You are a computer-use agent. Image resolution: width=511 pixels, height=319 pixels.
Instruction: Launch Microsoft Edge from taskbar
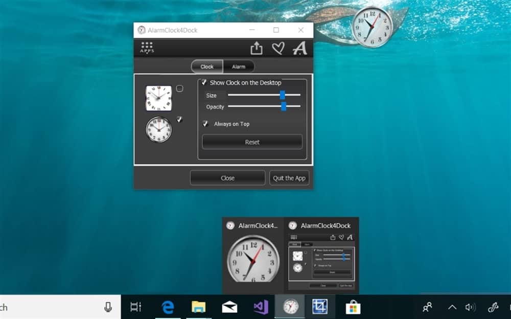click(x=168, y=307)
